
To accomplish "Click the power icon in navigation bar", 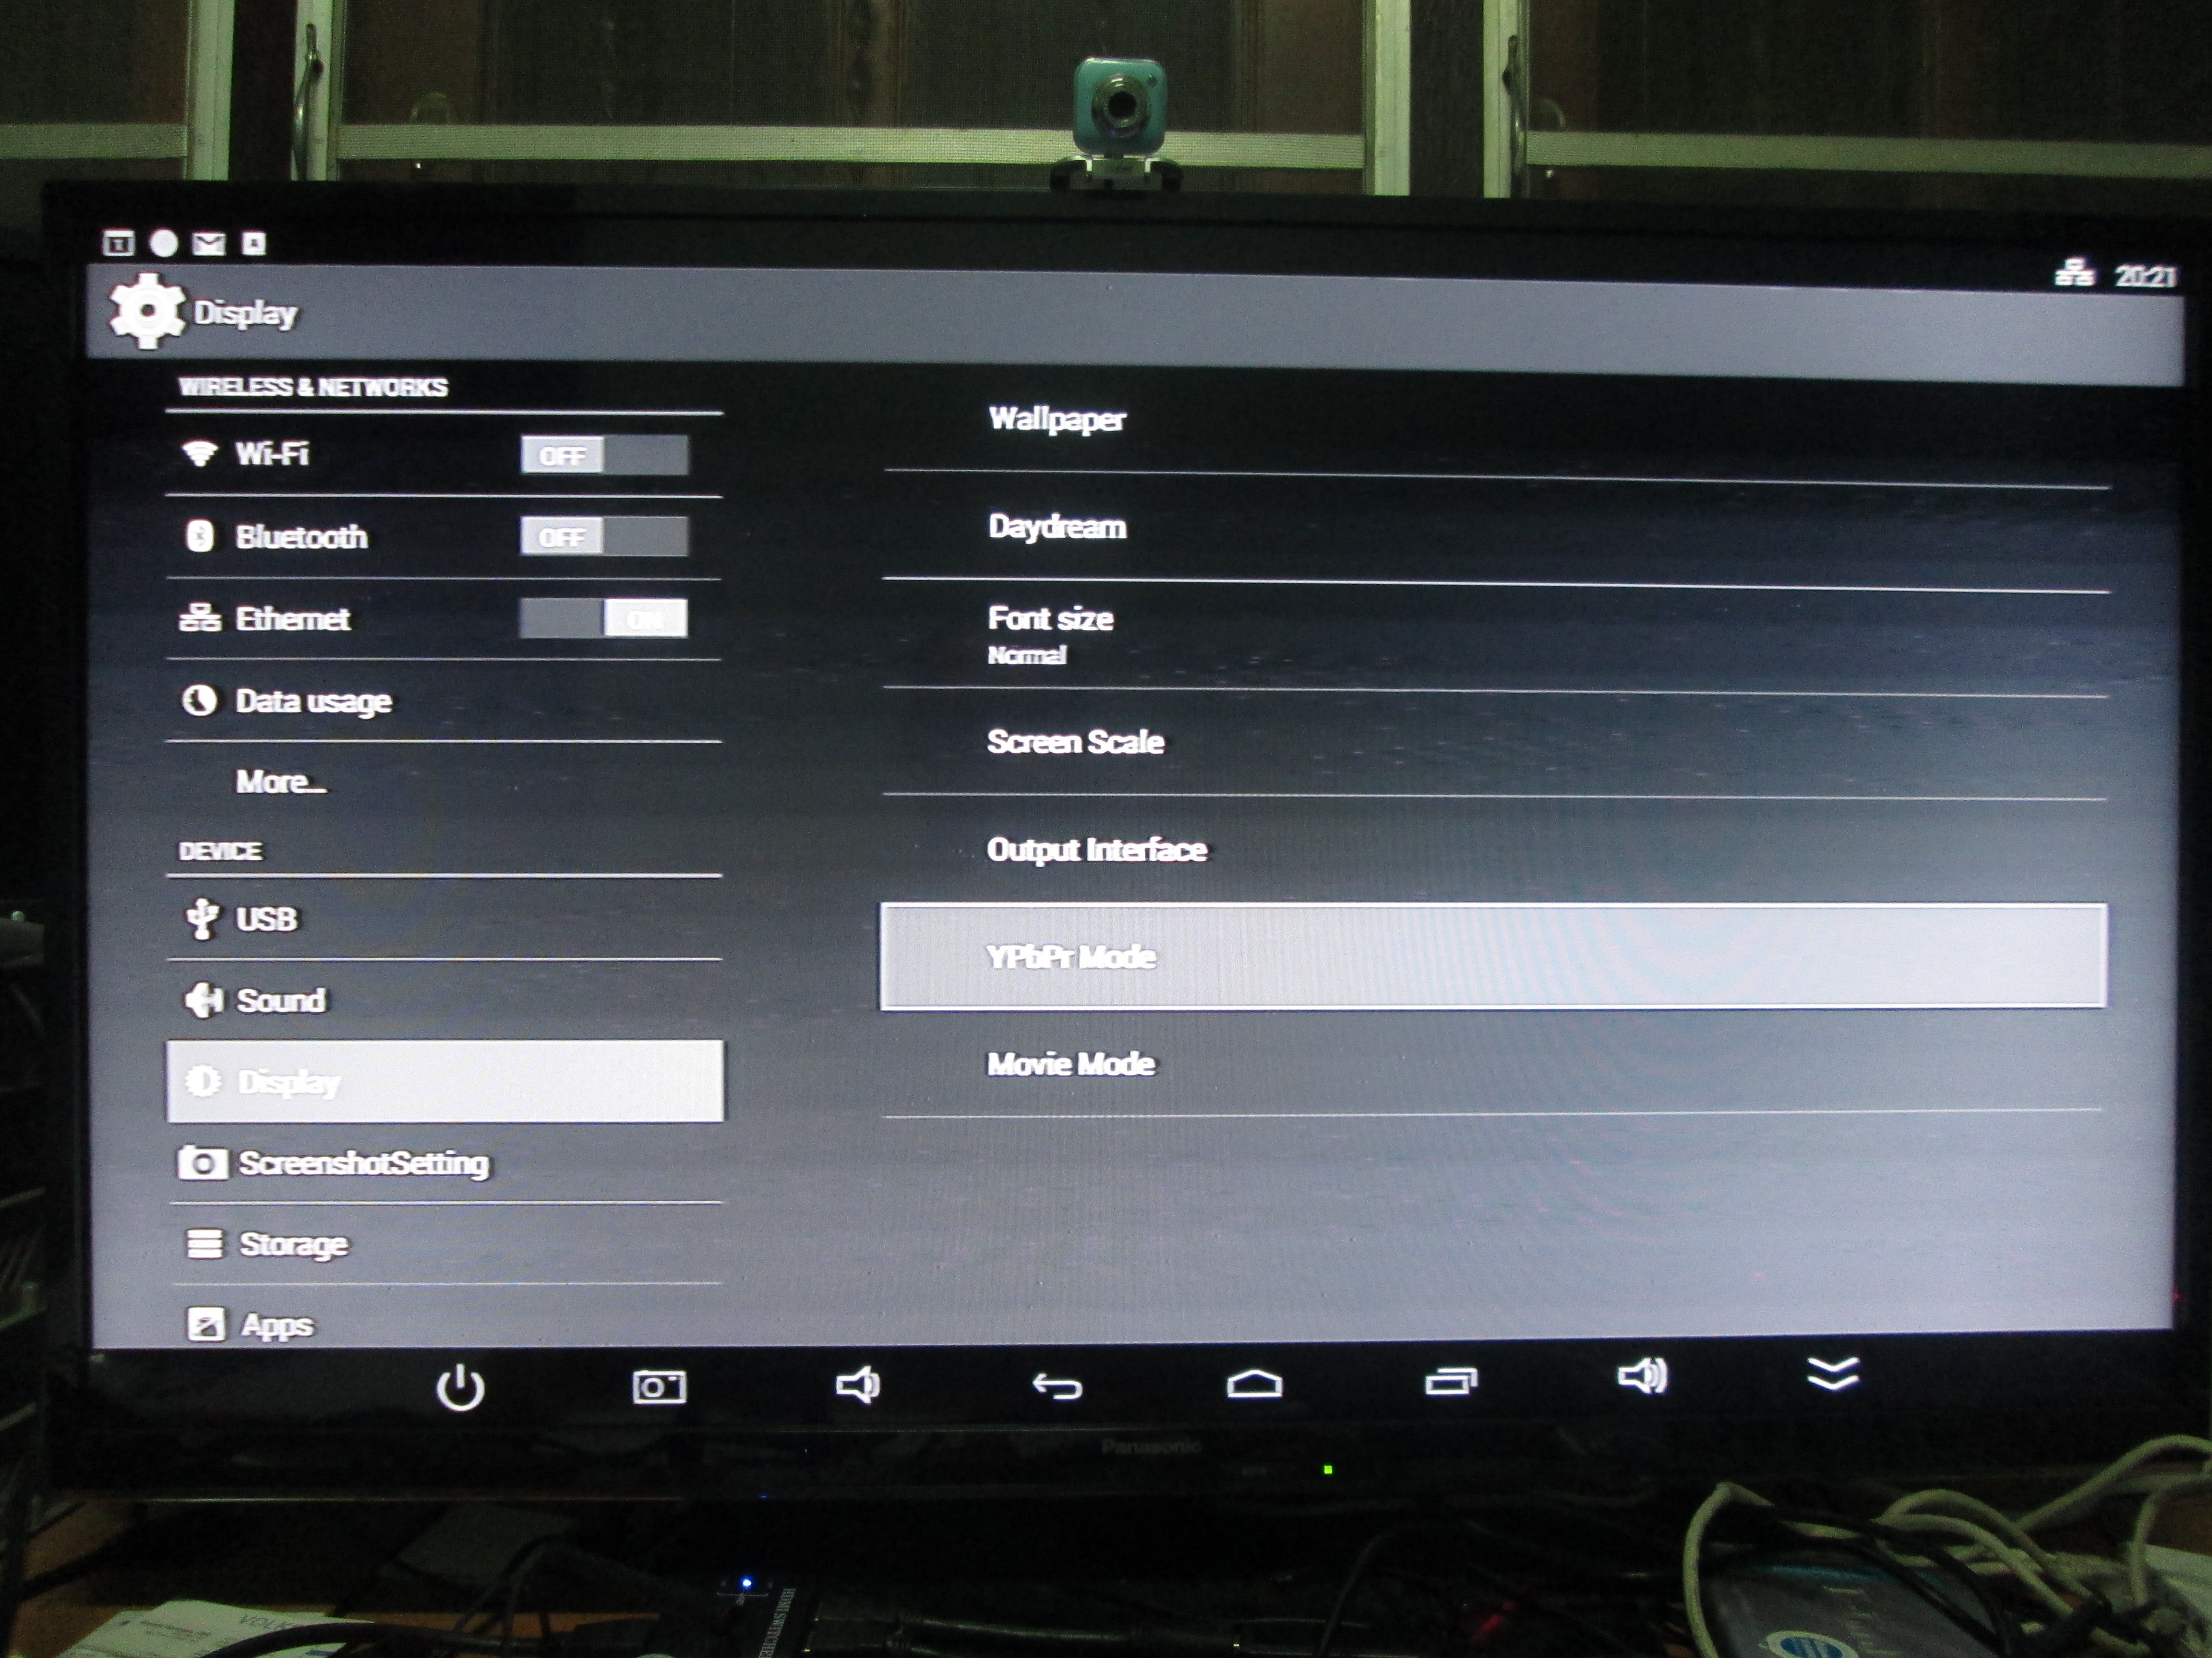I will pos(461,1388).
